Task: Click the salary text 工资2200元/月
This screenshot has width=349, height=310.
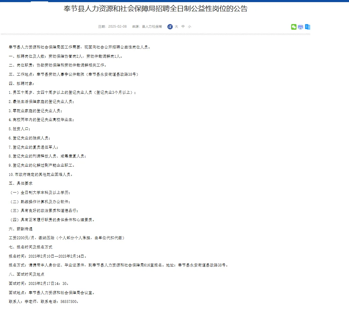Action: click(x=22, y=238)
